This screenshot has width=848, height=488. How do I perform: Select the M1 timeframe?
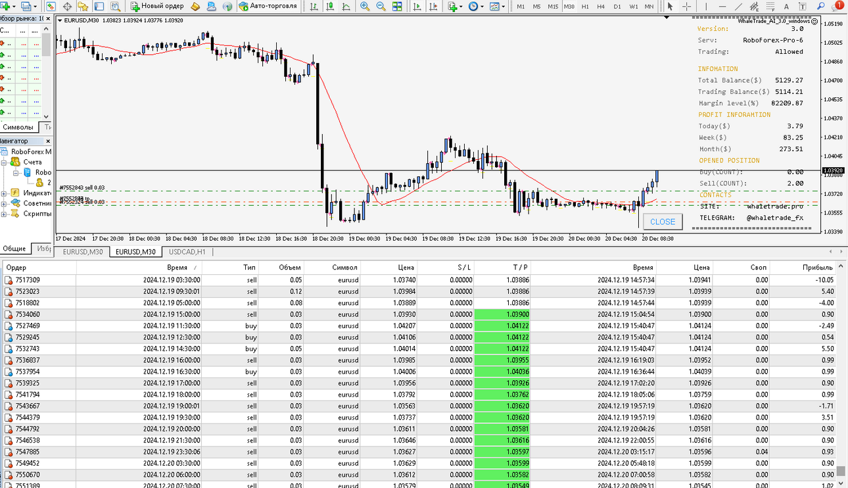521,7
